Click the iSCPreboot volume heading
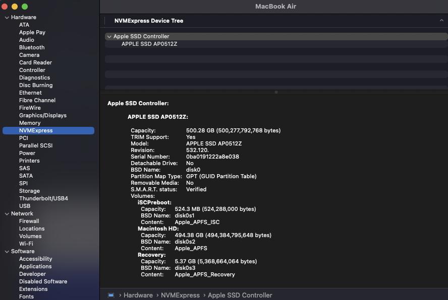This screenshot has width=448, height=300. (154, 203)
